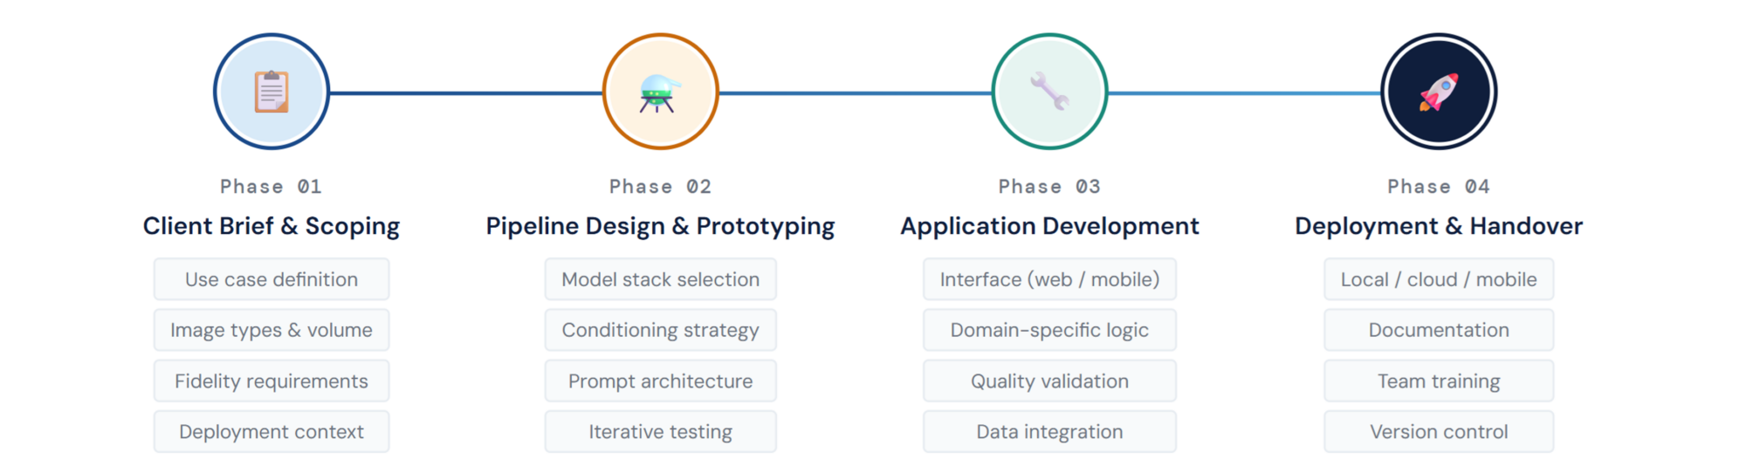
Task: Click the 'Iterative testing' tag
Action: pos(660,432)
